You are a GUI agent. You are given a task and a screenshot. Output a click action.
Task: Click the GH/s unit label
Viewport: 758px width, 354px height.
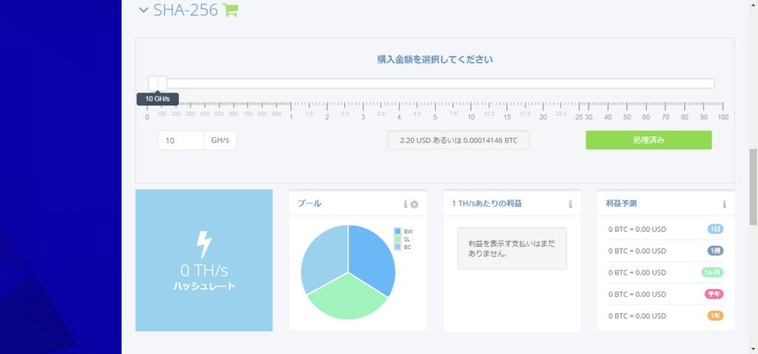pyautogui.click(x=220, y=141)
